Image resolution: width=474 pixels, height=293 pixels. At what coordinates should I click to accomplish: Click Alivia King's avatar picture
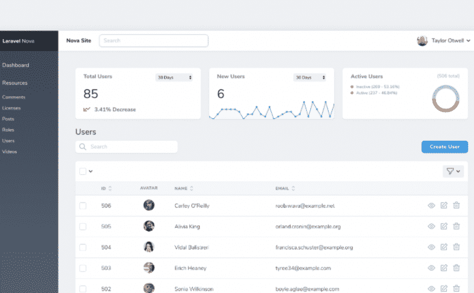tap(149, 226)
